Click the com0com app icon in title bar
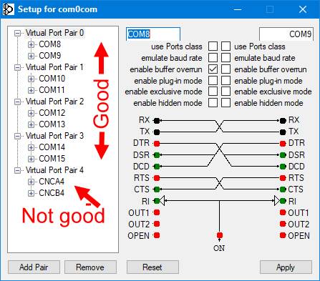Screen dimensions: 320x281 coord(8,9)
